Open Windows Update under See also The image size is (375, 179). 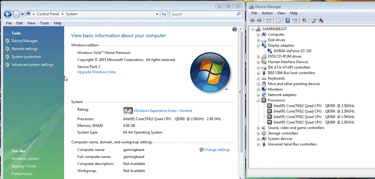25,159
